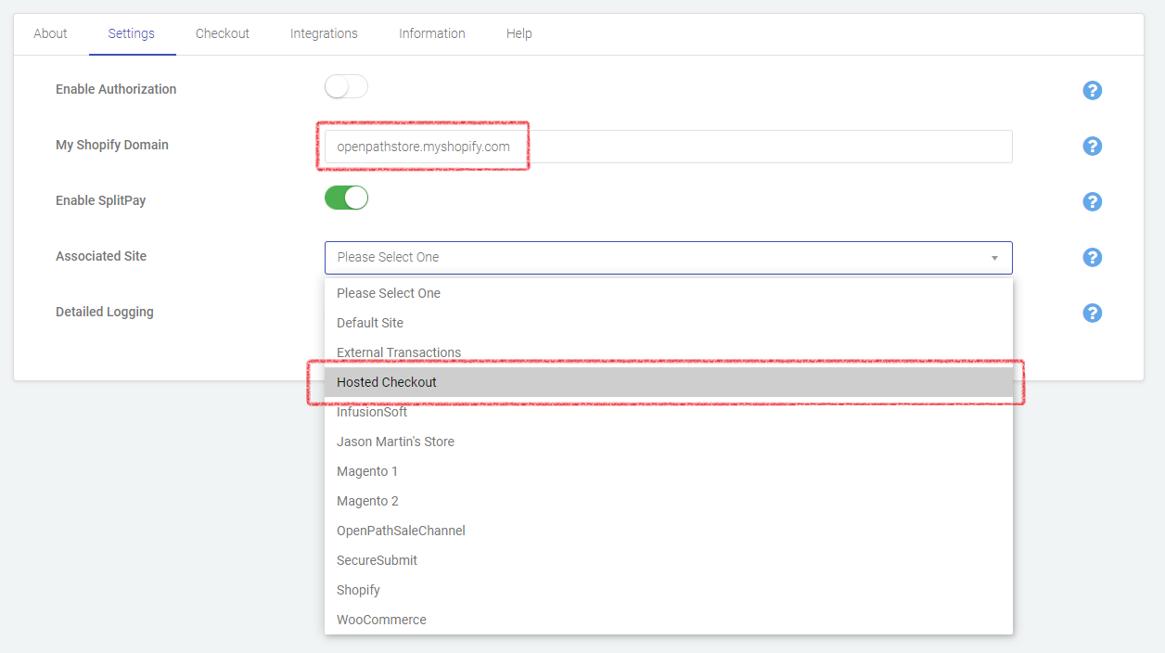Open help for Detailed Logging
The width and height of the screenshot is (1165, 653).
1093,313
